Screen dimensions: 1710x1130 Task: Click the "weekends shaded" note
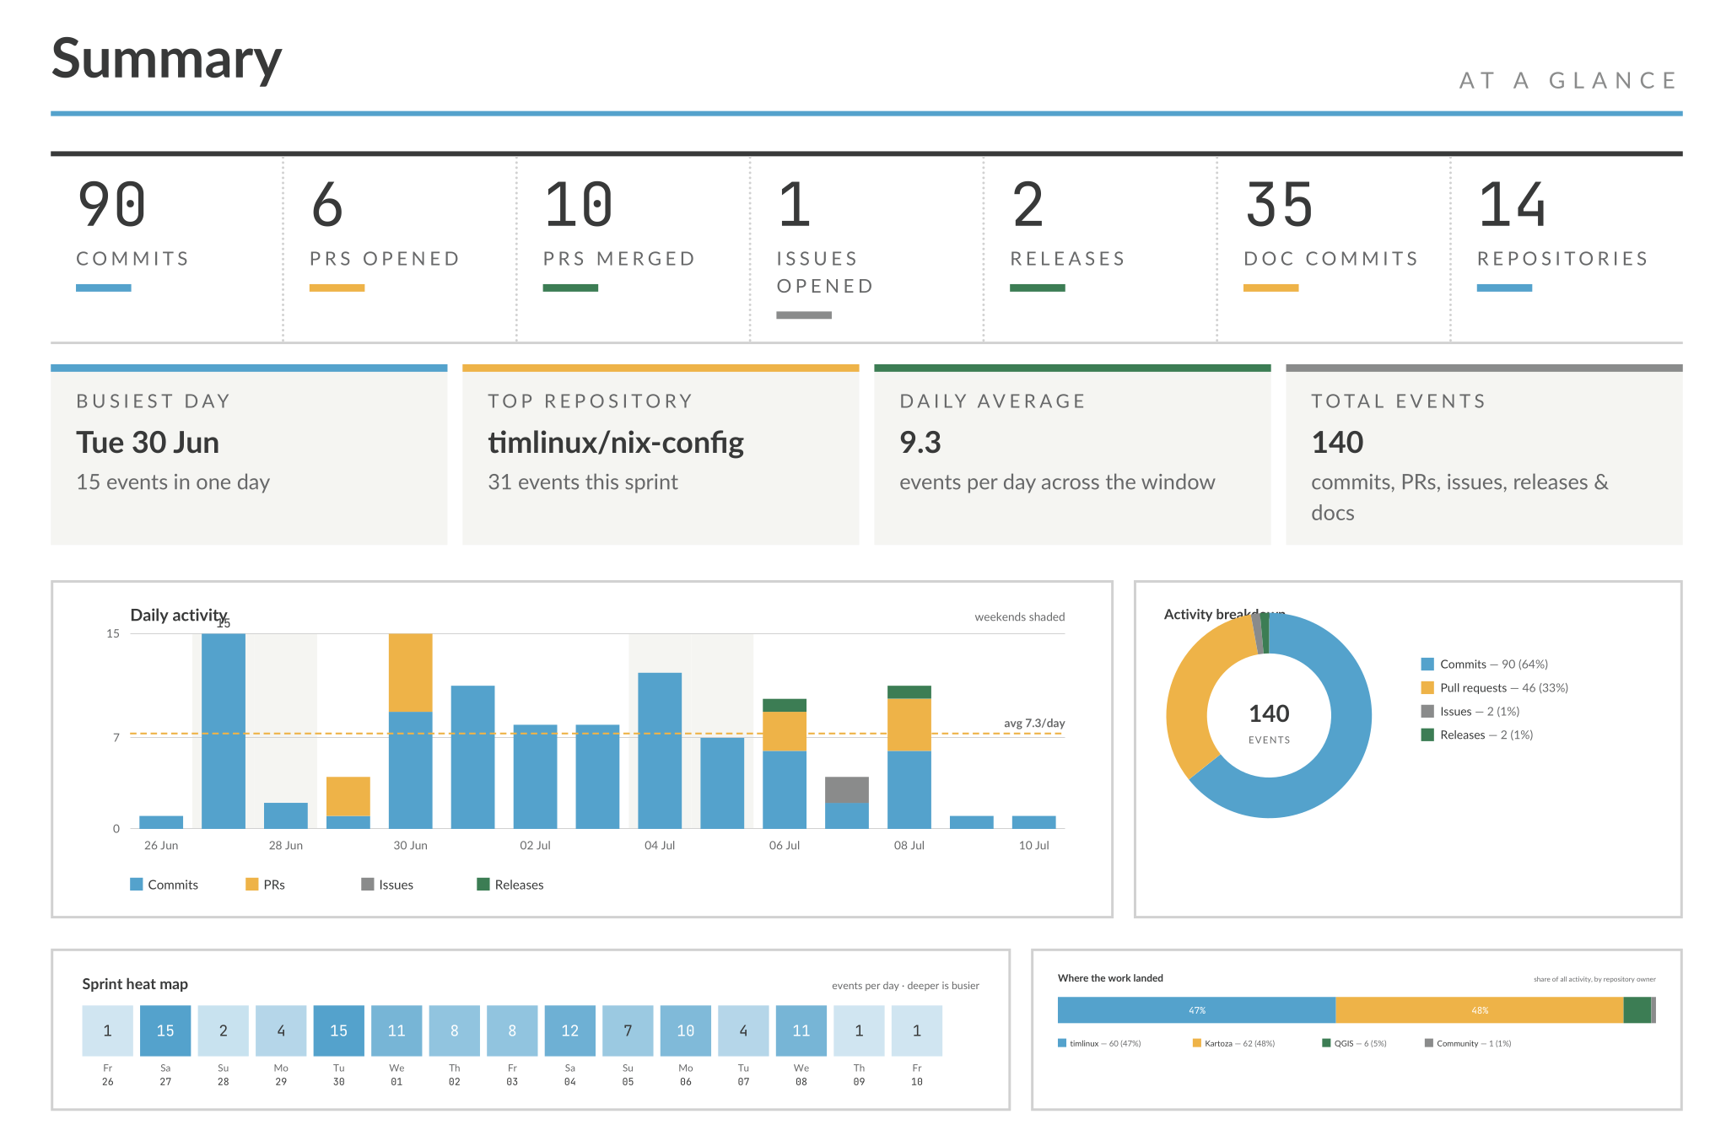point(1019,617)
